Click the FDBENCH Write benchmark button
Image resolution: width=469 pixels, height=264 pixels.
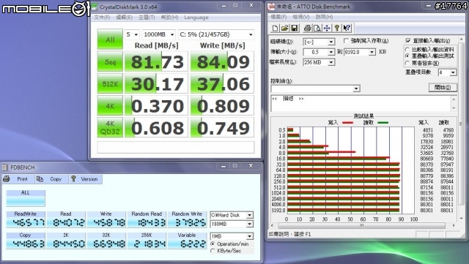point(106,219)
